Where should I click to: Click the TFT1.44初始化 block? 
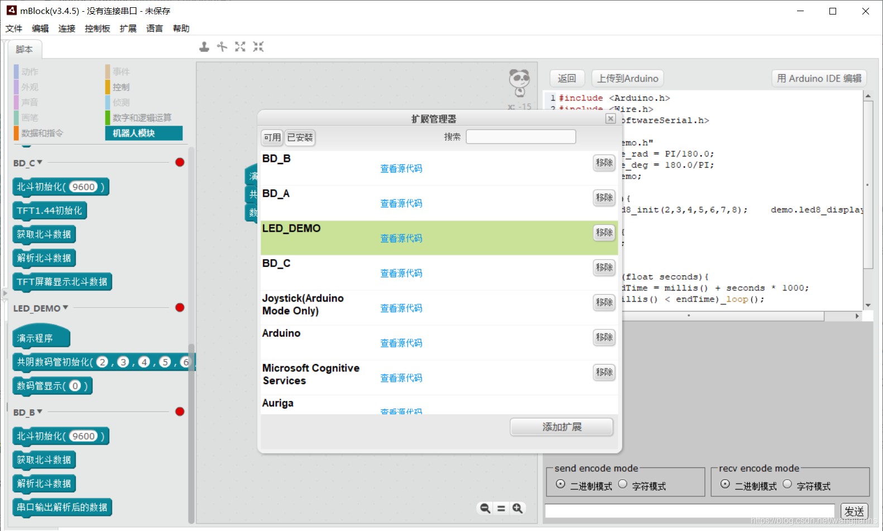pyautogui.click(x=50, y=211)
